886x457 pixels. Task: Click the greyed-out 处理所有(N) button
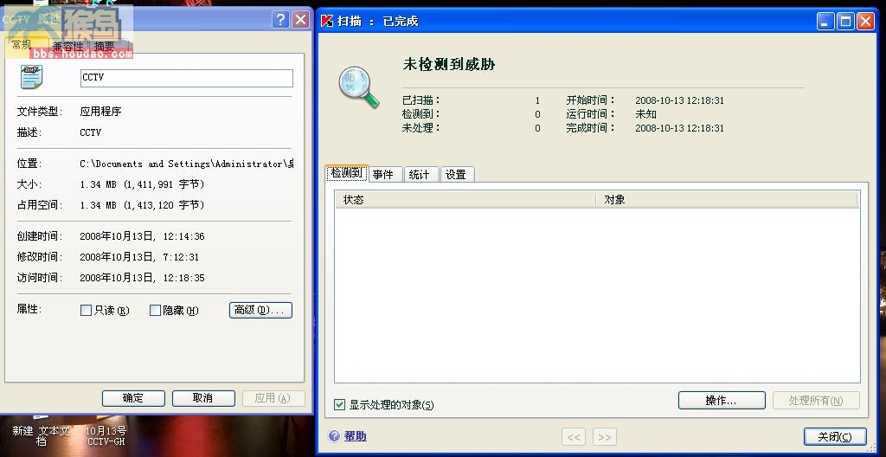point(816,401)
